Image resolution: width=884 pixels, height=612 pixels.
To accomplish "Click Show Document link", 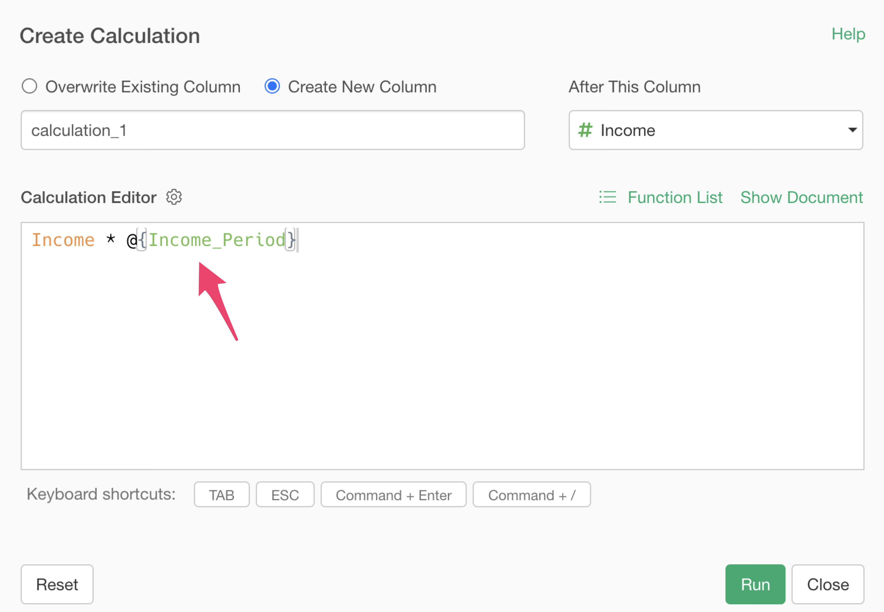I will [x=801, y=197].
